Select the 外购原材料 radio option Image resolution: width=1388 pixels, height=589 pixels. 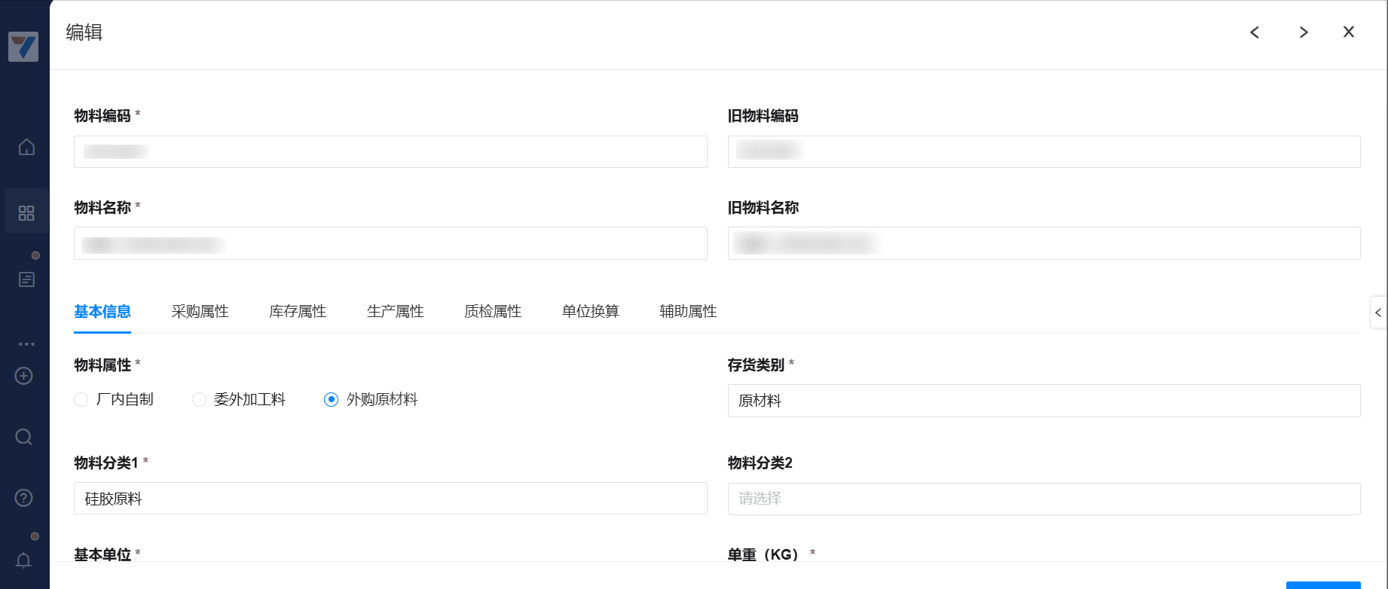[x=331, y=400]
